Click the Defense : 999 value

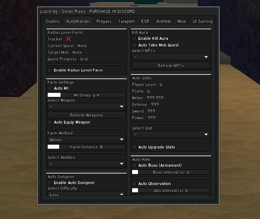click(x=145, y=105)
